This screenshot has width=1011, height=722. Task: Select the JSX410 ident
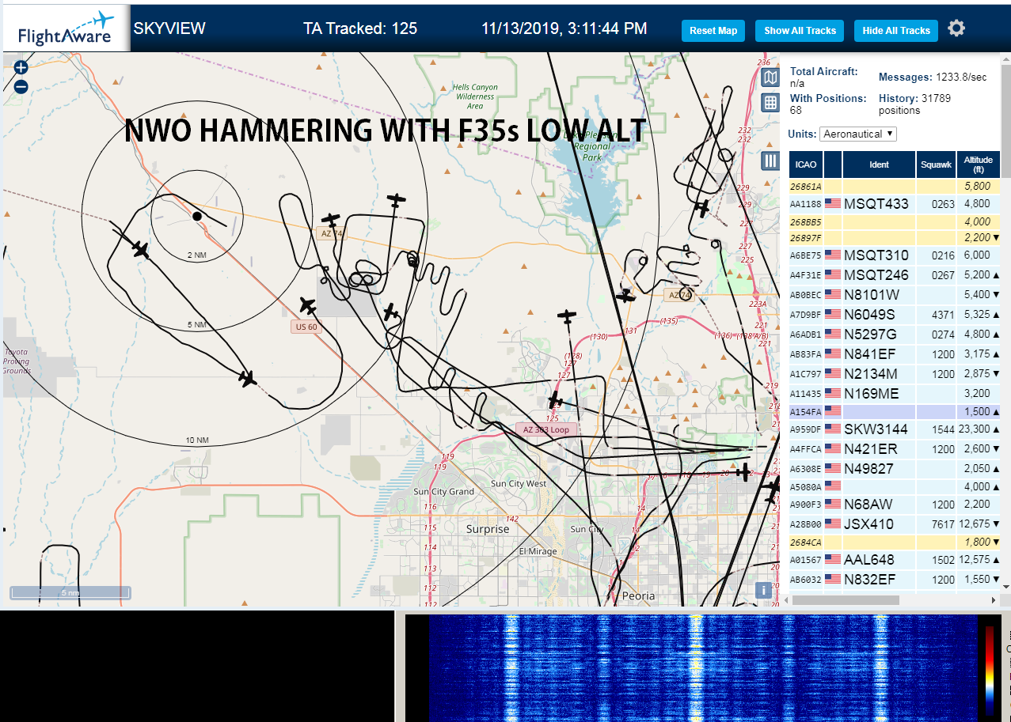tap(869, 524)
